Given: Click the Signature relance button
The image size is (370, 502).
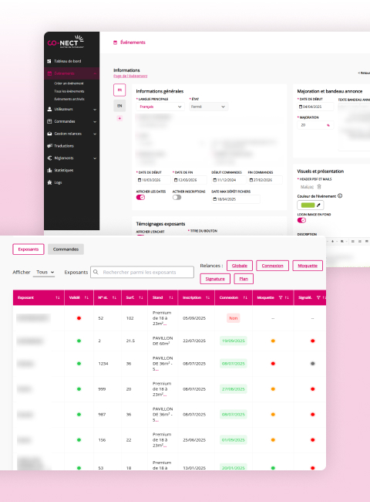Looking at the screenshot, I should coord(215,279).
